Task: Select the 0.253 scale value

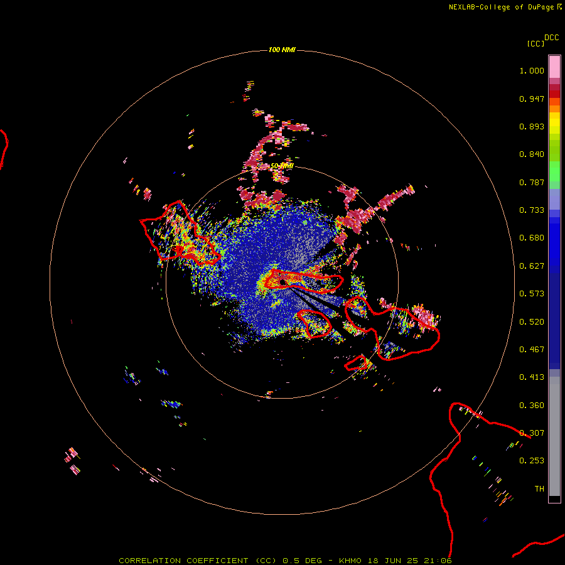Action: click(x=532, y=461)
